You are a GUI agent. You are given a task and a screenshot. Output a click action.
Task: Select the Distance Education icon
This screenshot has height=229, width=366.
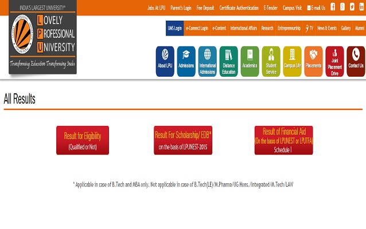click(x=228, y=61)
